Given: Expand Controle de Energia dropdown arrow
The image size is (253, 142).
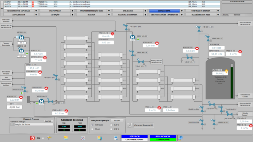Looking at the screenshot, I should (x=218, y=11).
